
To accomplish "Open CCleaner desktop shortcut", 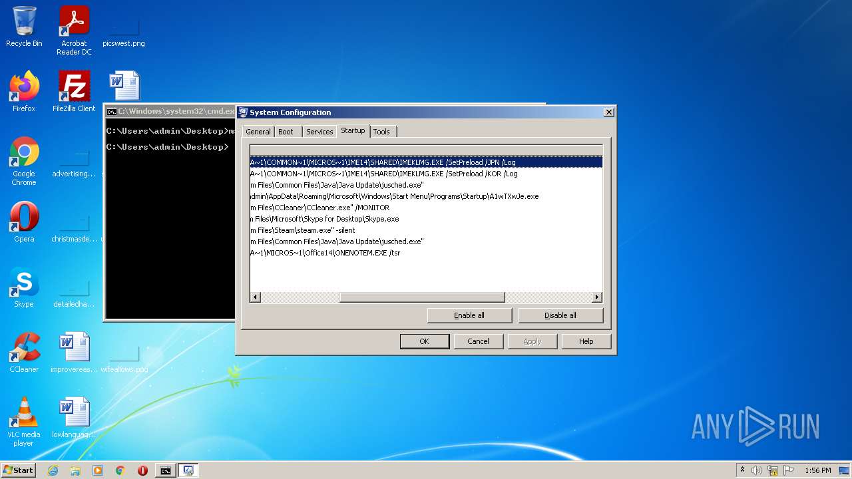I will click(24, 353).
